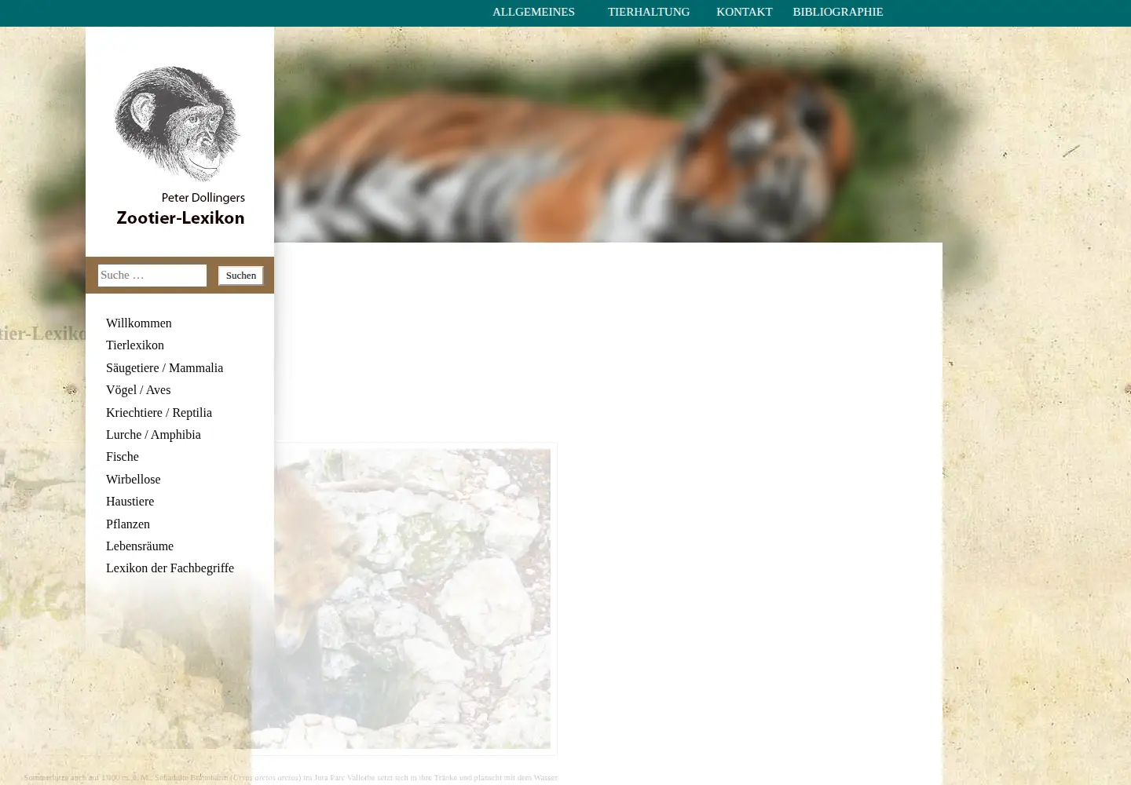Focus the Suche search field
1131x785 pixels.
[152, 276]
